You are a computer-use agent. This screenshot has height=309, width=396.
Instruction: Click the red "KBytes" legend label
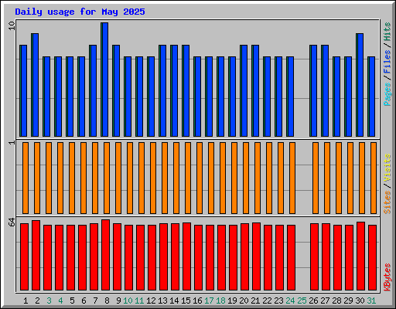coord(387,277)
